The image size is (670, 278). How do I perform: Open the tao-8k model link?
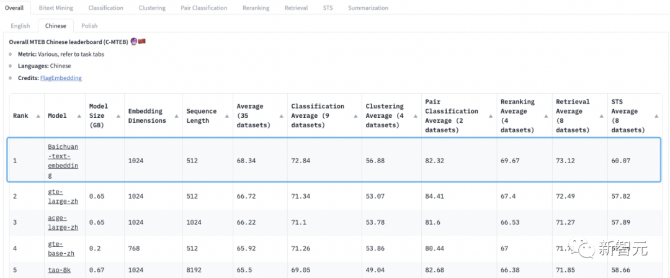coord(61,271)
